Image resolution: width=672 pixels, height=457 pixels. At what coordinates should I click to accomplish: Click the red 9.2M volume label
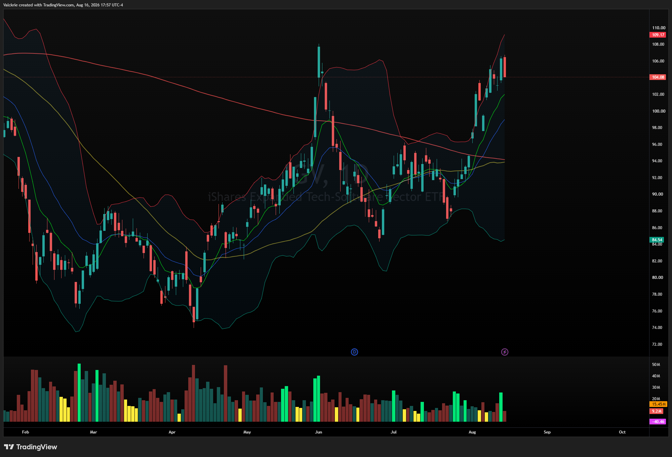(x=657, y=411)
